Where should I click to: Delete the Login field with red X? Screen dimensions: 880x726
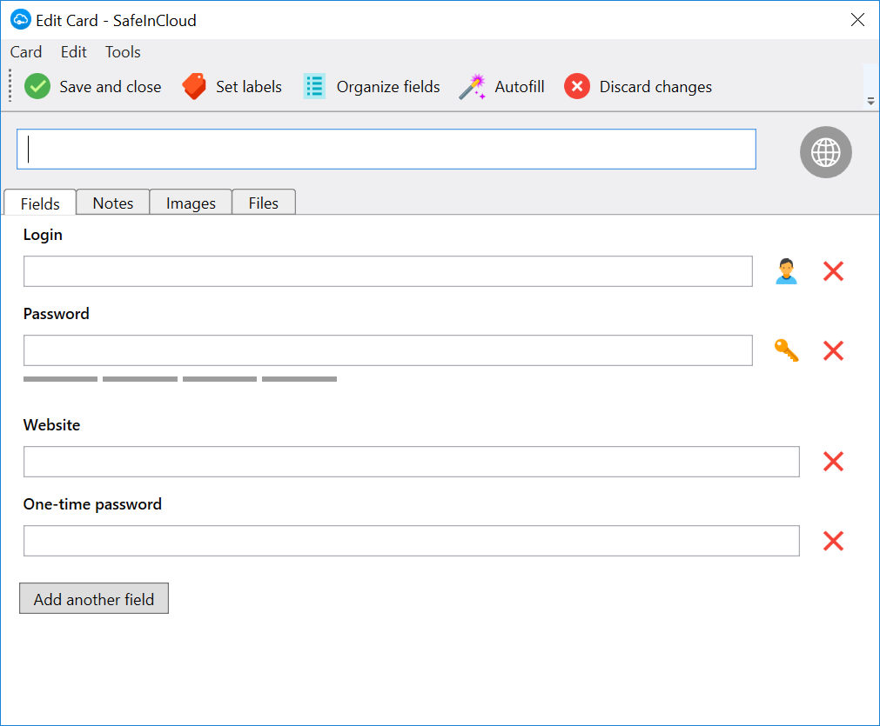833,271
